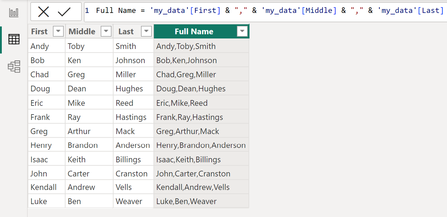Viewport: 447px width, 217px height.
Task: Cancel the formula with the X icon
Action: tap(44, 12)
